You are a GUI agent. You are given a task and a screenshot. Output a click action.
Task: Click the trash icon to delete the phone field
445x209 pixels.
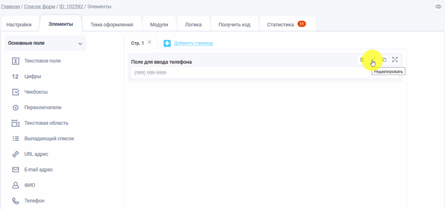362,60
